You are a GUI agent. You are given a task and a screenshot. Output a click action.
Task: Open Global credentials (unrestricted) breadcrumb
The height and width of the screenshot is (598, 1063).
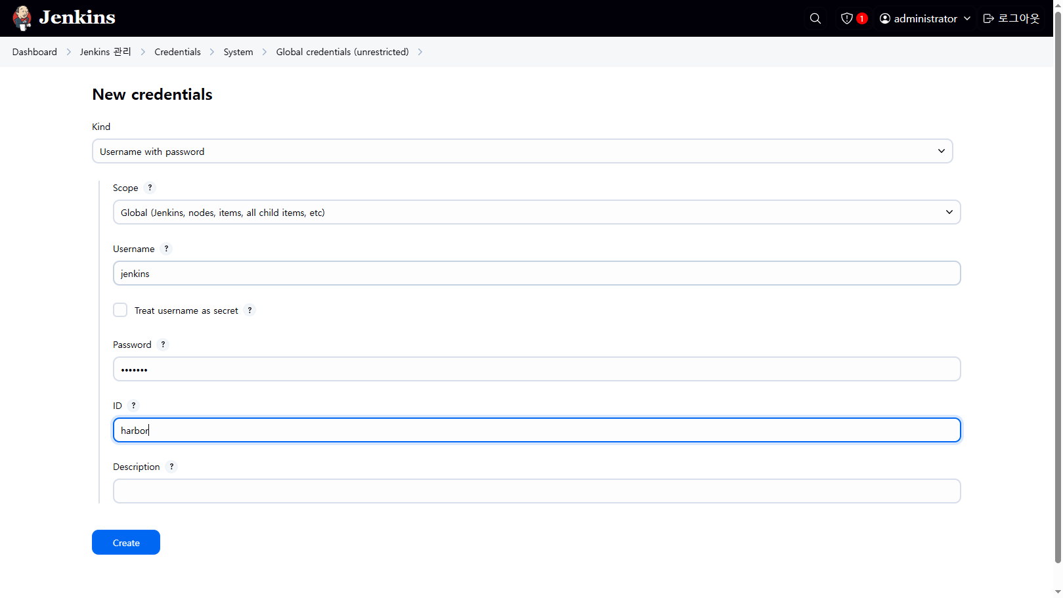pyautogui.click(x=342, y=52)
